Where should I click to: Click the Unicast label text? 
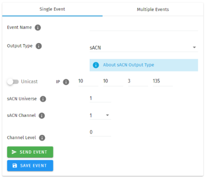click(x=29, y=82)
